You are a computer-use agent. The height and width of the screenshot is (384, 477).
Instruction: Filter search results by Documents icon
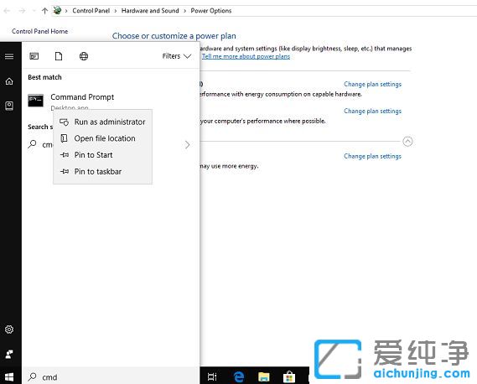click(x=59, y=56)
